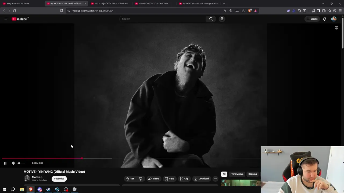The height and width of the screenshot is (193, 344).
Task: Open YouTube guide hamburger menu
Action: click(6, 19)
